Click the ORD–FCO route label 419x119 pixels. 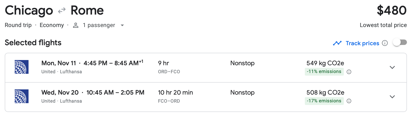(169, 72)
